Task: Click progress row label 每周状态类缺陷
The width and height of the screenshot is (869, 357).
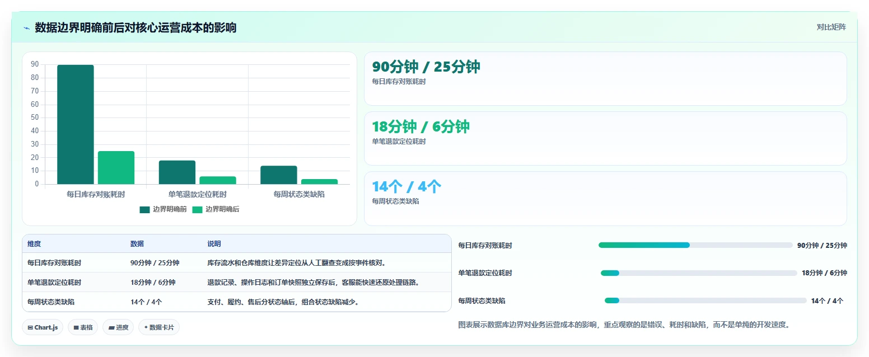Action: coord(482,300)
